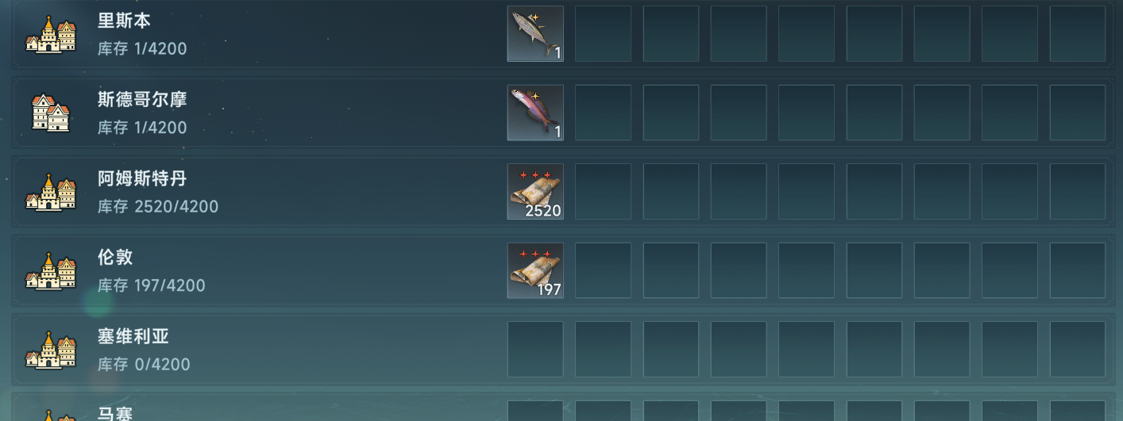Click the 斯德哥尔摩 city building icon

pos(51,113)
